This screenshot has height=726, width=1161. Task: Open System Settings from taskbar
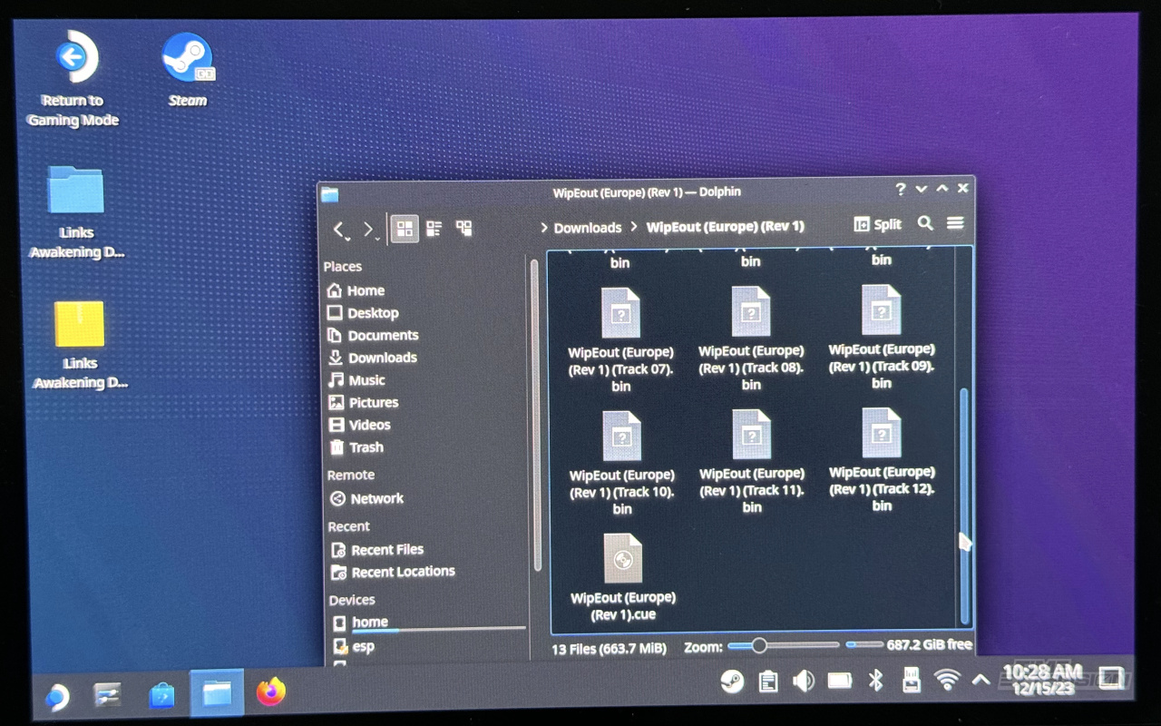click(108, 696)
